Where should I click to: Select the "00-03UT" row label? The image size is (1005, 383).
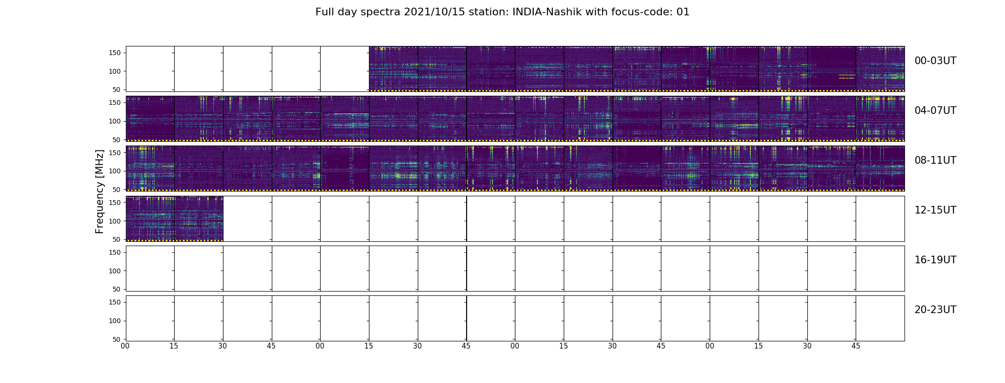click(935, 61)
